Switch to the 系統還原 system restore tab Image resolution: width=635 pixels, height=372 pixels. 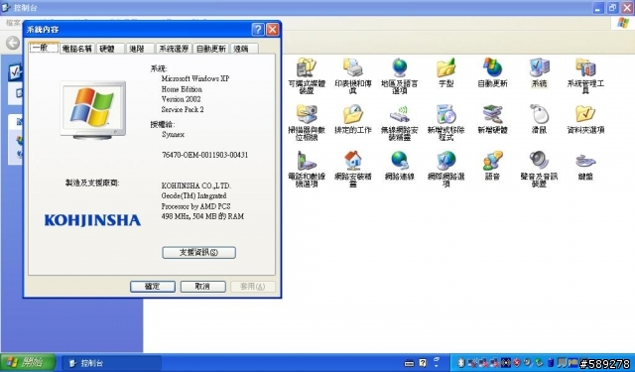(175, 49)
